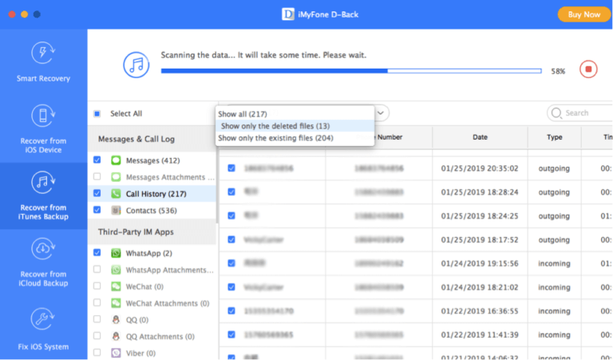The height and width of the screenshot is (360, 613).
Task: Open the Fix iOS System wrench icon
Action: (43, 319)
